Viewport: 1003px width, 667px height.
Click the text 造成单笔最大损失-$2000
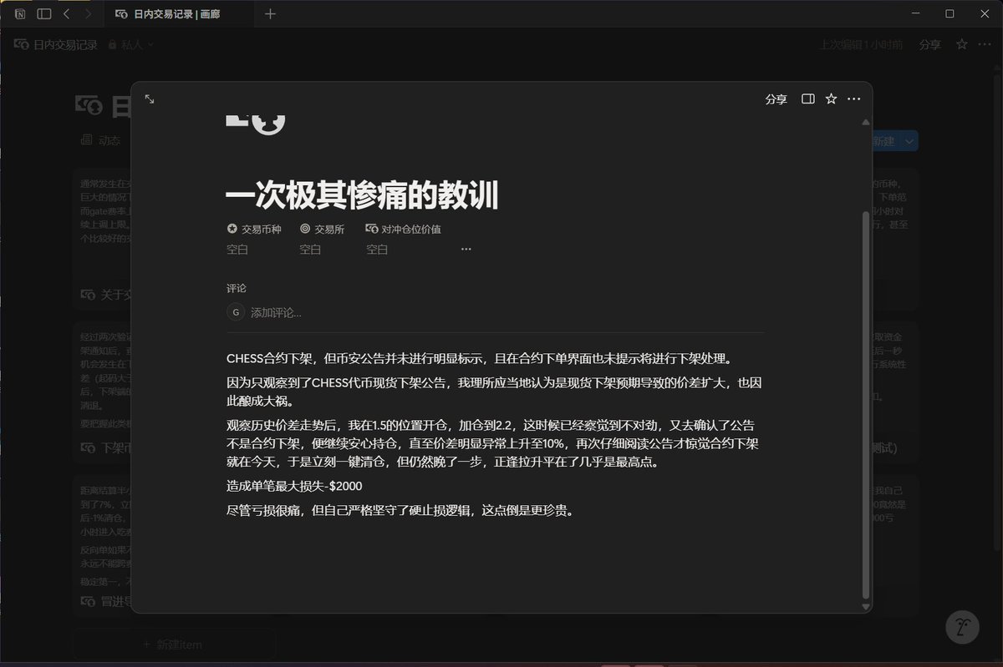pos(294,485)
